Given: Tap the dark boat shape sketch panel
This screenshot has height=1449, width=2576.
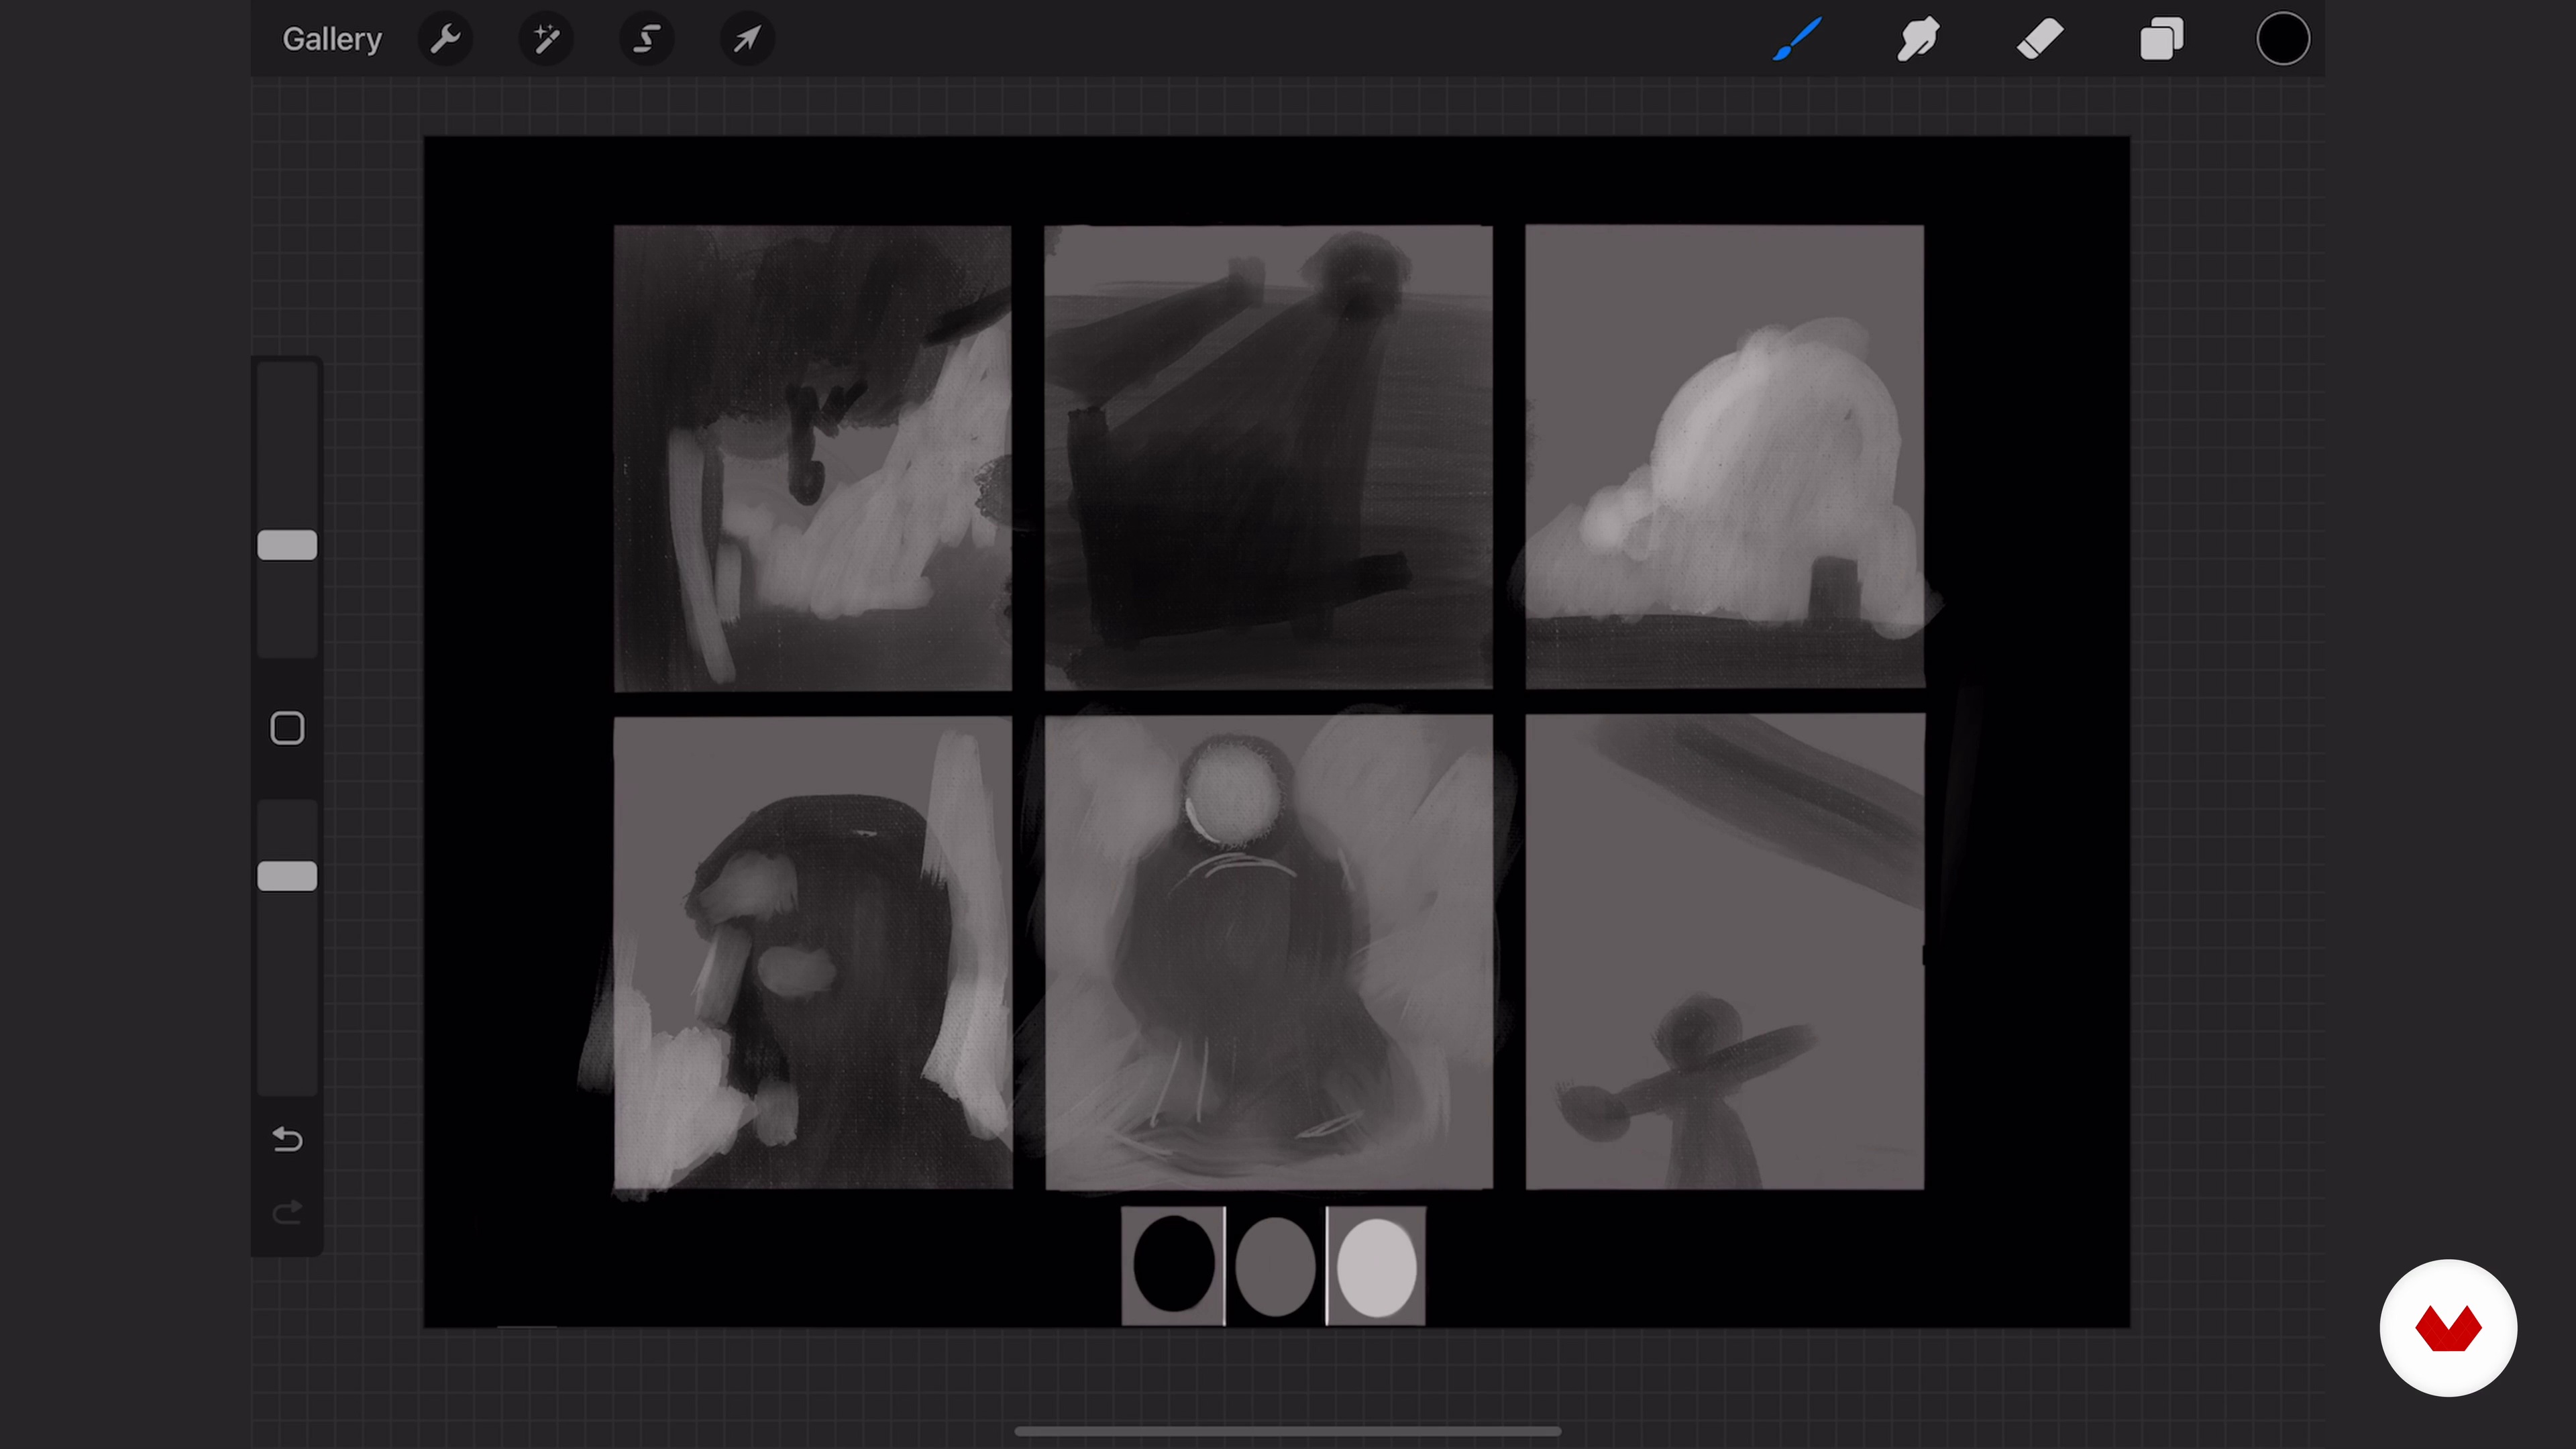Looking at the screenshot, I should tap(1268, 457).
